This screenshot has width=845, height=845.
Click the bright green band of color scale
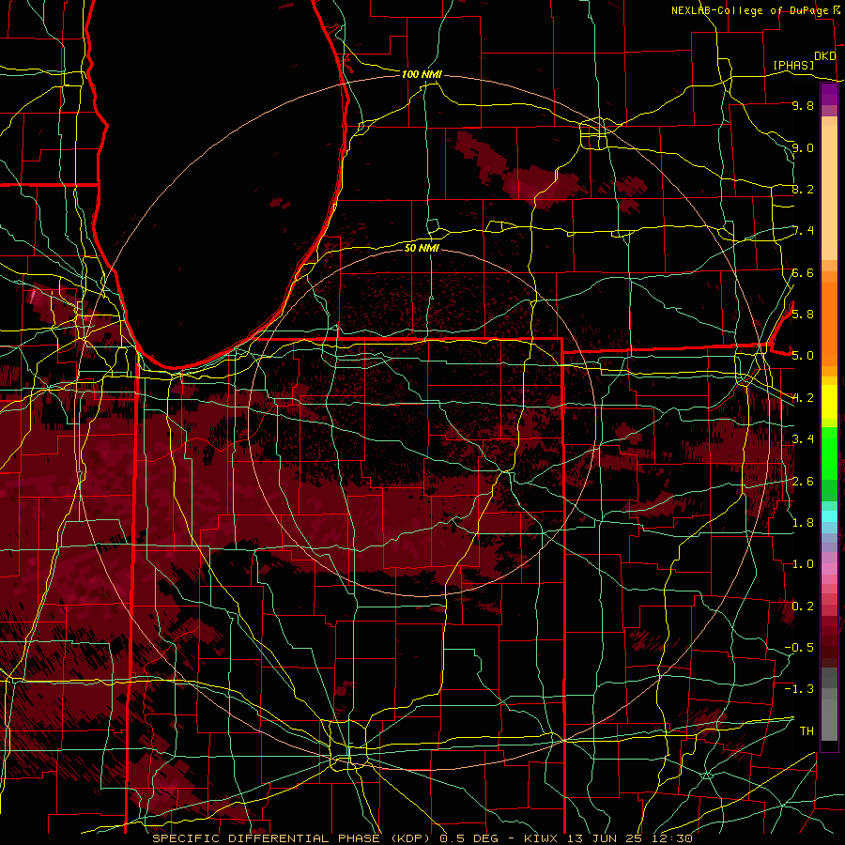(x=829, y=454)
